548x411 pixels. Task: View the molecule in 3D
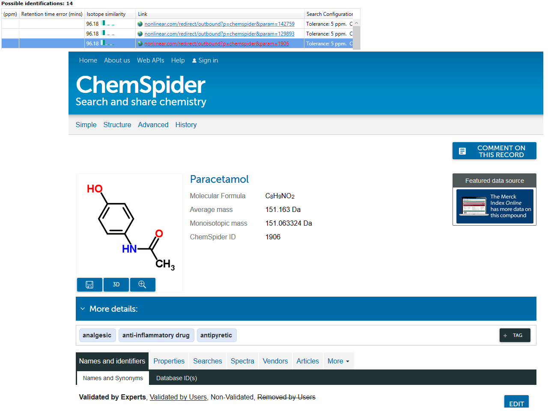[x=116, y=285]
